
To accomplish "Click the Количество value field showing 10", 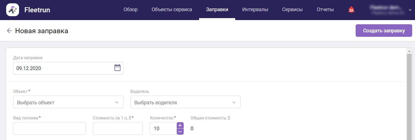I will [x=163, y=128].
